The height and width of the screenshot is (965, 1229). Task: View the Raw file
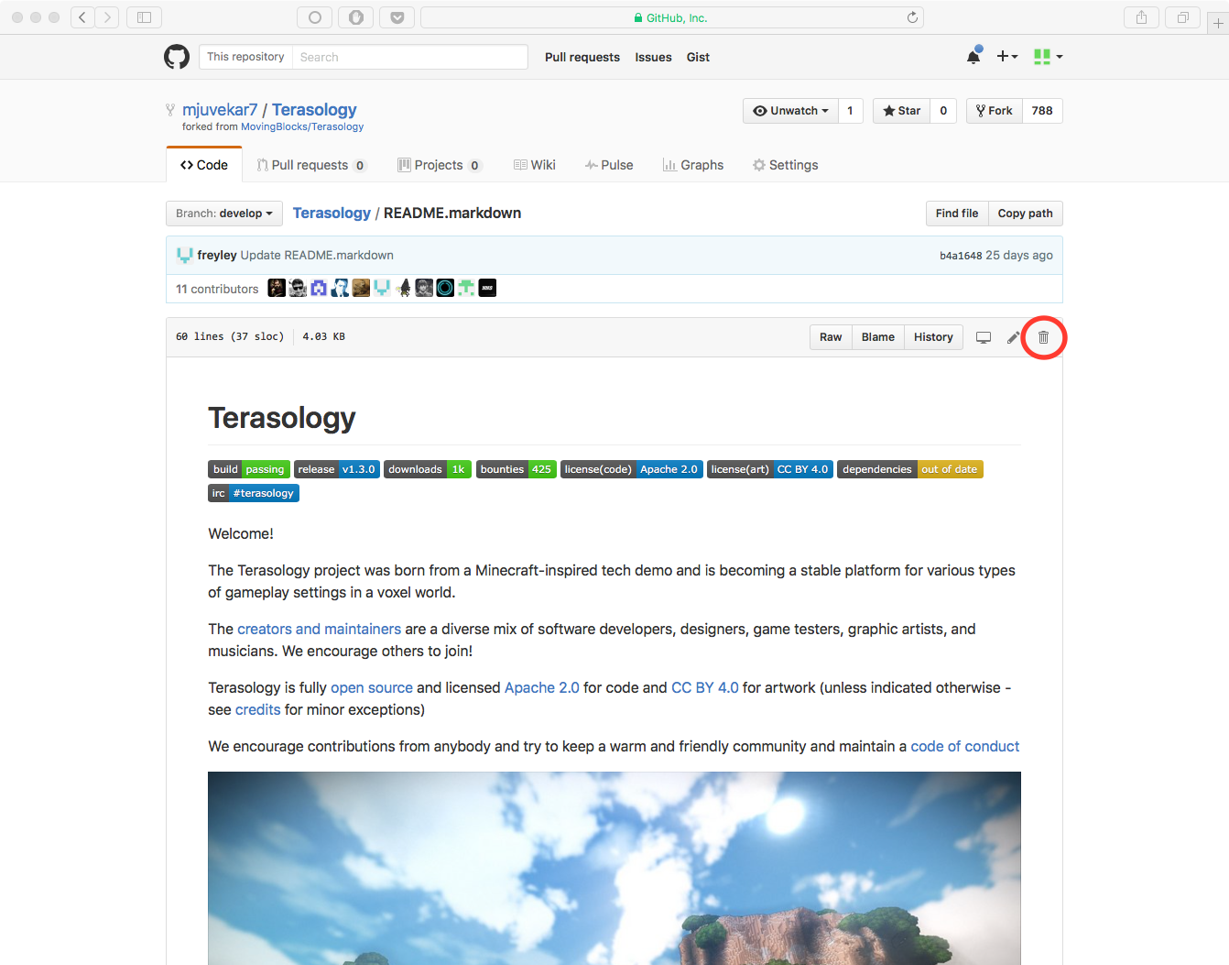click(x=831, y=337)
